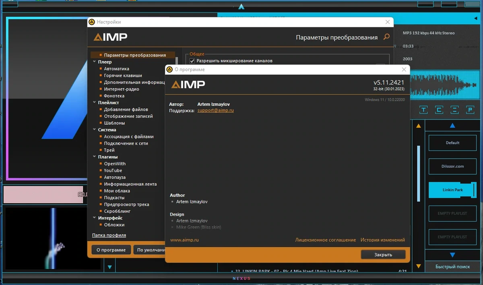
Task: Click the album art area in the player
Action: (46, 98)
